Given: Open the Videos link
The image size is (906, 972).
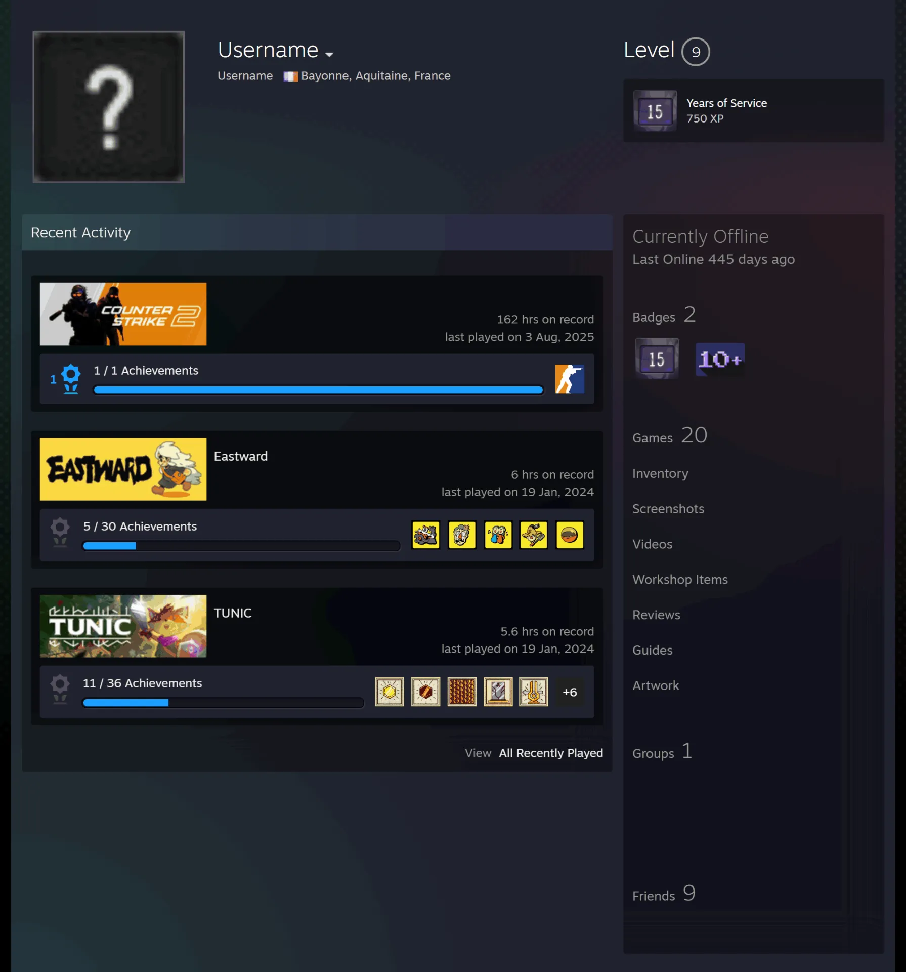Looking at the screenshot, I should pyautogui.click(x=652, y=545).
